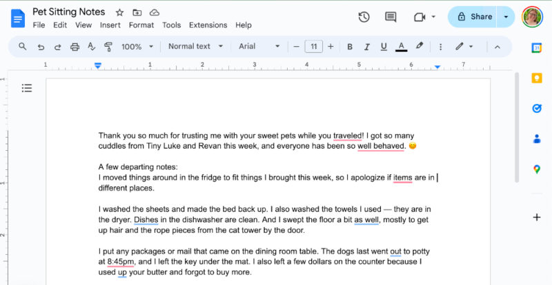Increase the font size
Viewport: 552px width, 285px height.
pos(331,46)
